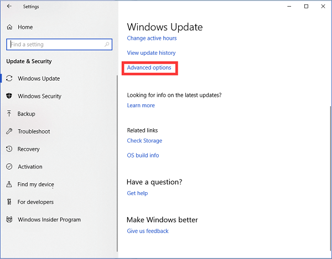Click the Update & Security heading

coord(29,61)
